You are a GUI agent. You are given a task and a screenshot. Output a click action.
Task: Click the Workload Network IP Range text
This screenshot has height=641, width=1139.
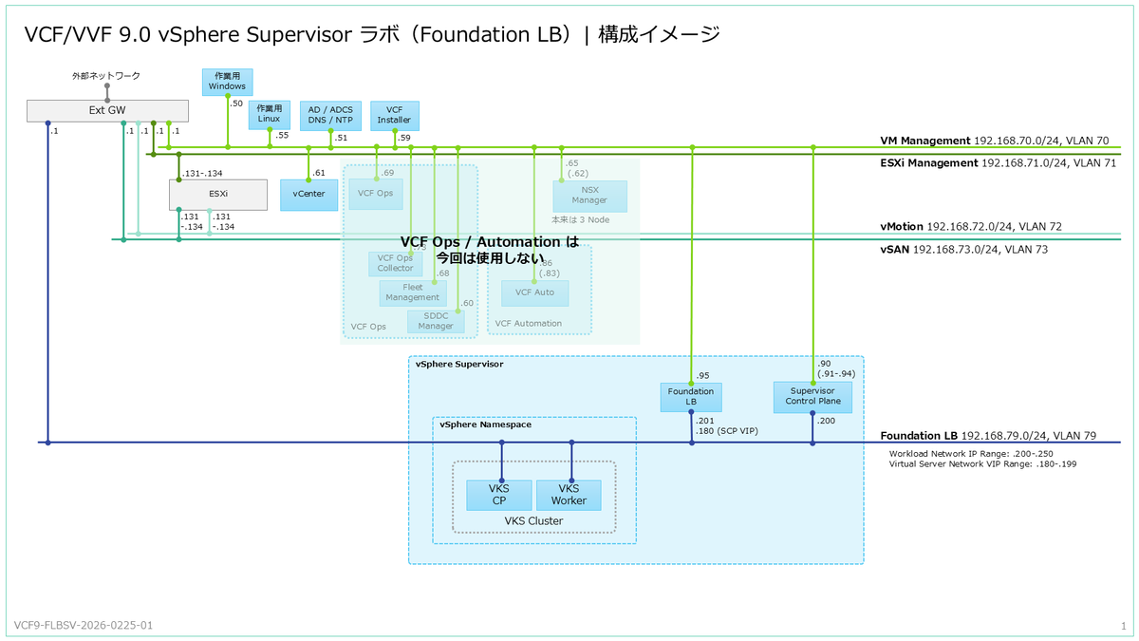tap(969, 453)
